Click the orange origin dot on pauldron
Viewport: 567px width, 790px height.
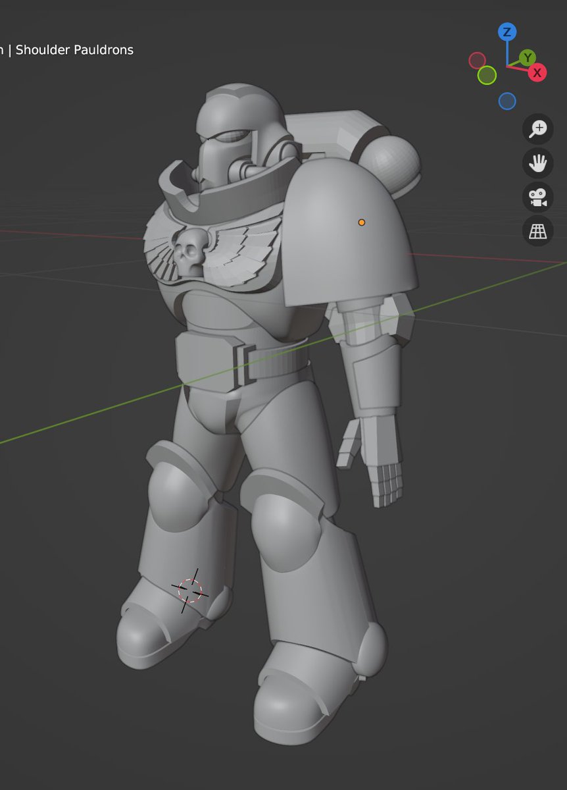click(x=362, y=223)
